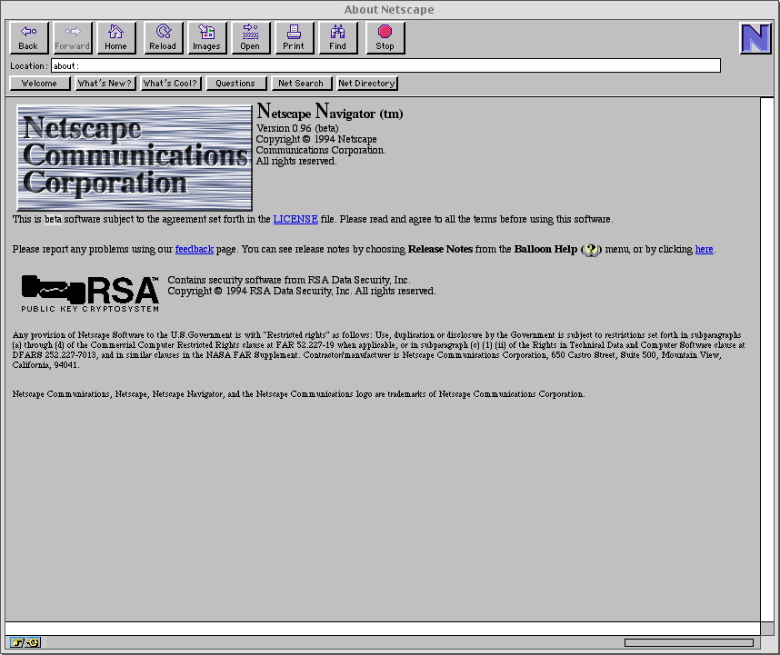
Task: Open Net Search
Action: pos(302,84)
